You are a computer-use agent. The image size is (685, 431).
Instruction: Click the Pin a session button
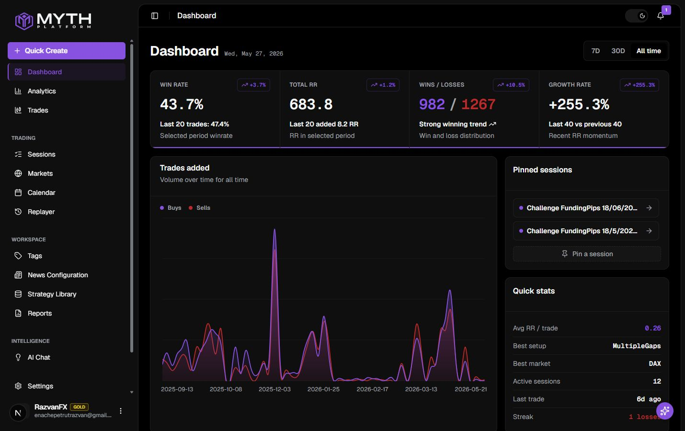pyautogui.click(x=587, y=254)
